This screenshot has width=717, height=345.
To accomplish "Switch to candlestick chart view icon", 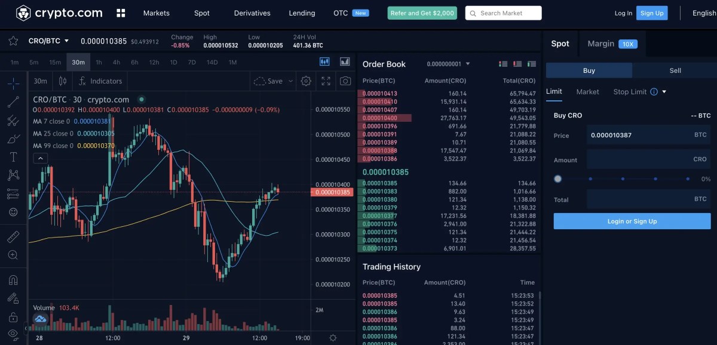I will pos(325,61).
